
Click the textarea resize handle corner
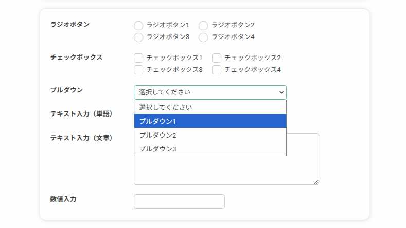316,182
